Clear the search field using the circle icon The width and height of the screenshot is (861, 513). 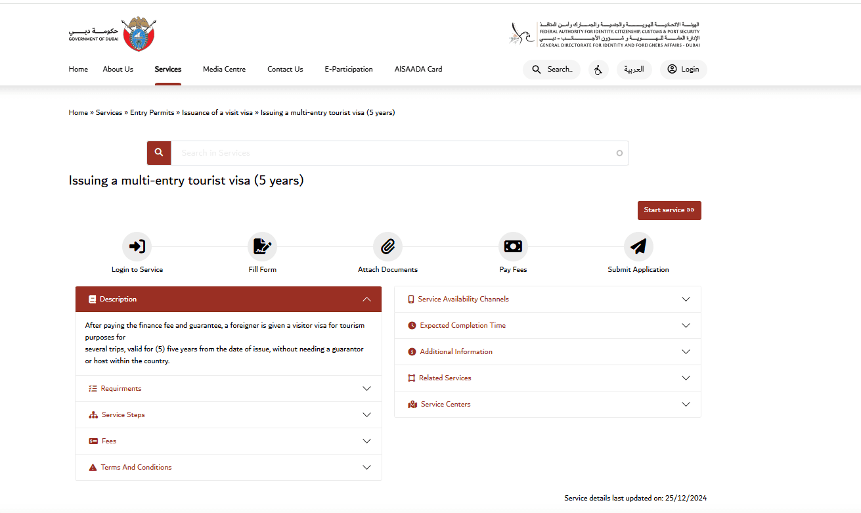click(x=619, y=152)
